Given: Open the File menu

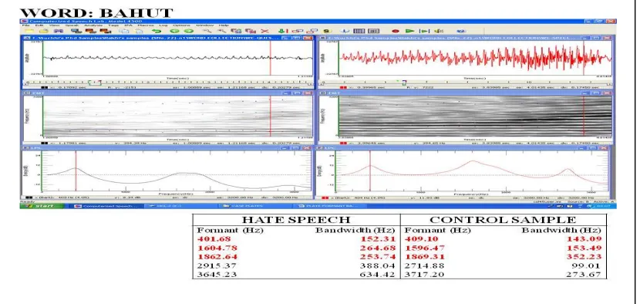Looking at the screenshot, I should [25, 25].
